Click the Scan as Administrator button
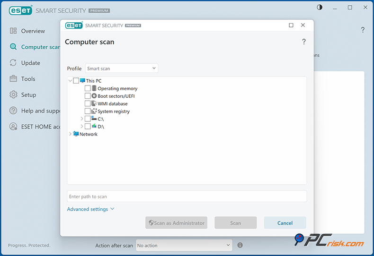This screenshot has height=256, width=374. point(176,222)
